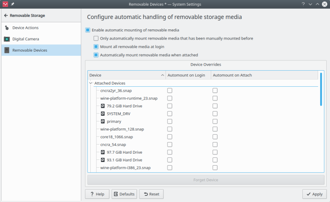Toggle Automount on Login for cncra2yr_36.snap
The height and width of the screenshot is (202, 330).
(x=170, y=90)
